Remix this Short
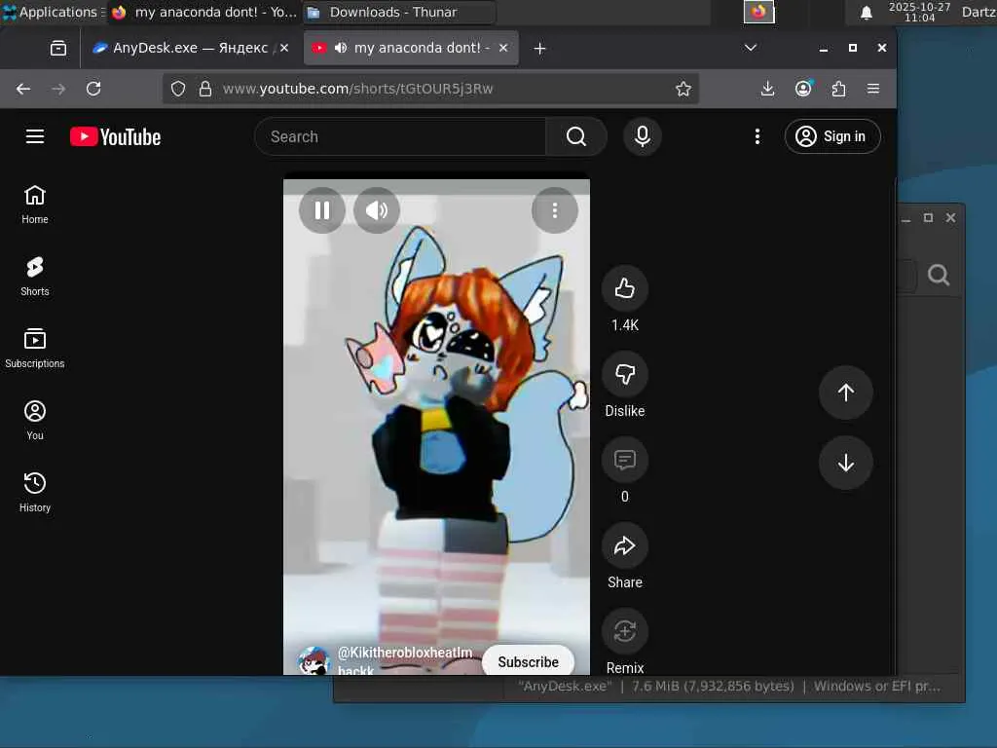Image resolution: width=997 pixels, height=748 pixels. pos(625,631)
